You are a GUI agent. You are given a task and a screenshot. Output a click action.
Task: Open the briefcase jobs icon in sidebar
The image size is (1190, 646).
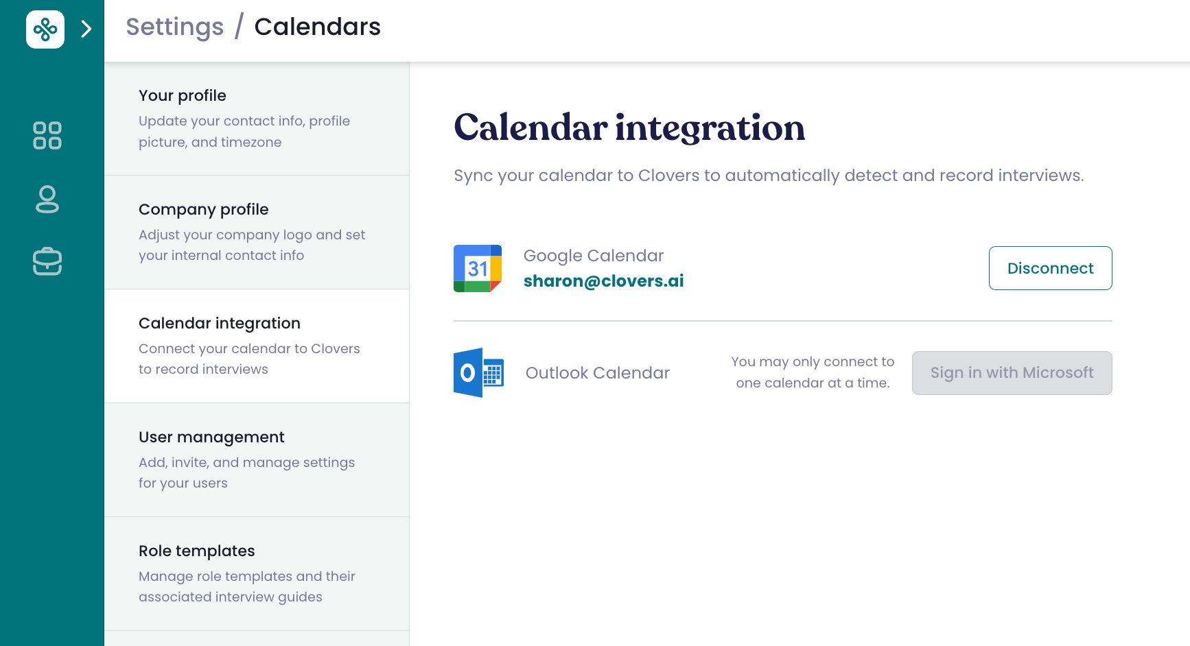click(47, 261)
